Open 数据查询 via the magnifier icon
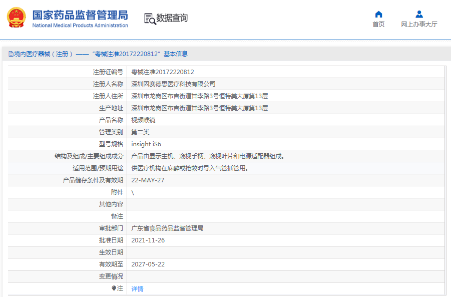451x297 pixels. [149, 18]
